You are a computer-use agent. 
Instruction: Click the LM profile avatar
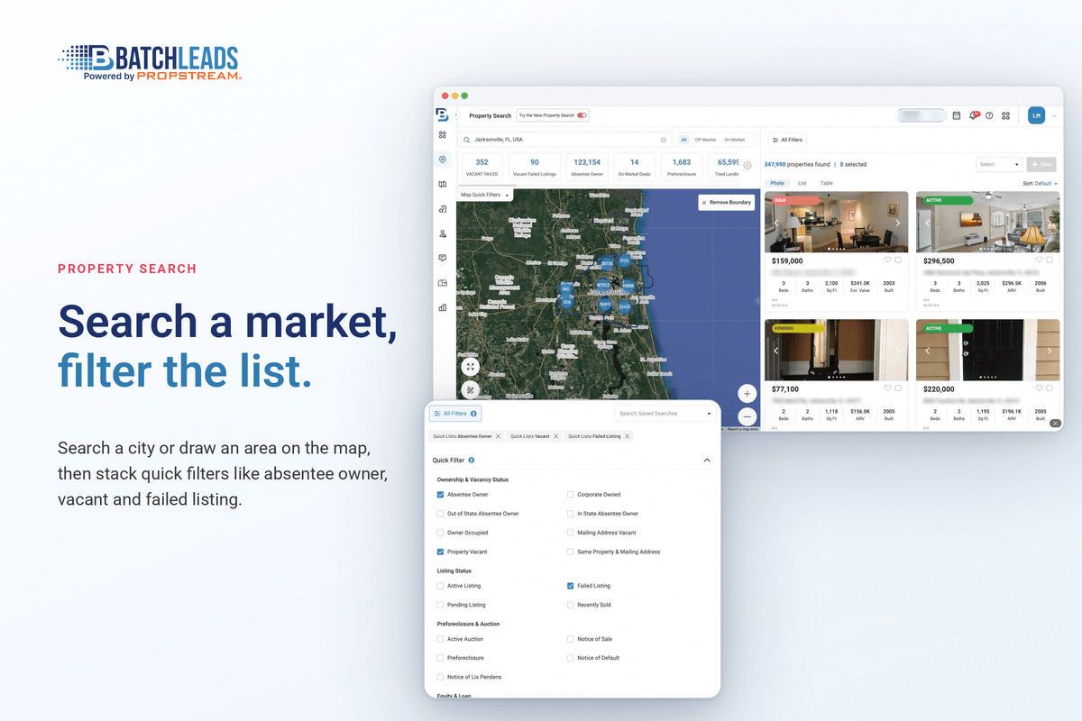[x=1036, y=115]
